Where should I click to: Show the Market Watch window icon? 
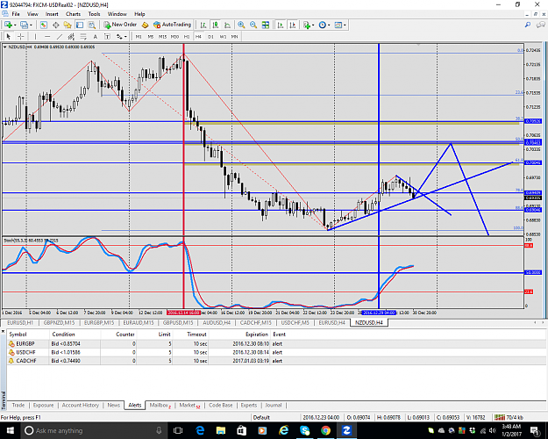(43, 25)
